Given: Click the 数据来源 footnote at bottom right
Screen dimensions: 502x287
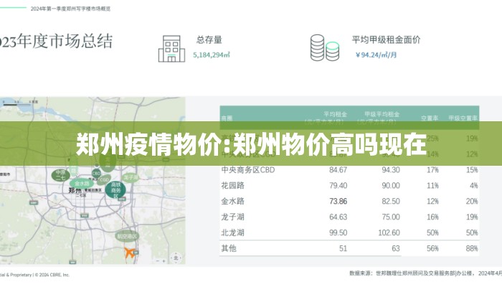Looking at the screenshot, I should [x=425, y=273].
